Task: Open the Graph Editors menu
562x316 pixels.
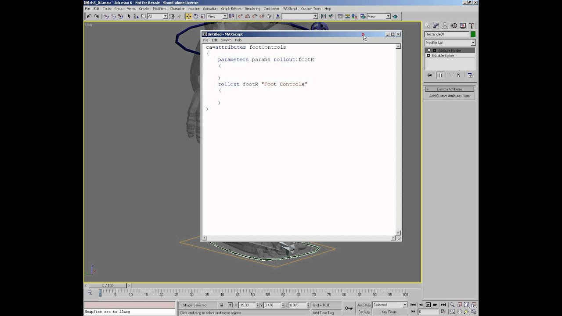Action: [x=231, y=8]
